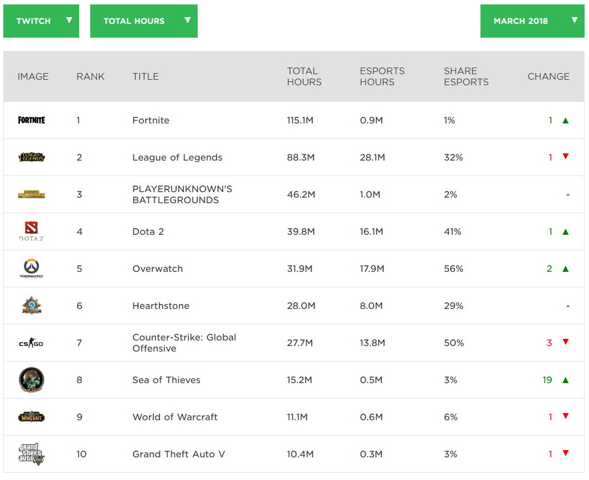Screen dimensions: 589x480
Task: Open the March 2018 date dropdown
Action: pyautogui.click(x=532, y=21)
